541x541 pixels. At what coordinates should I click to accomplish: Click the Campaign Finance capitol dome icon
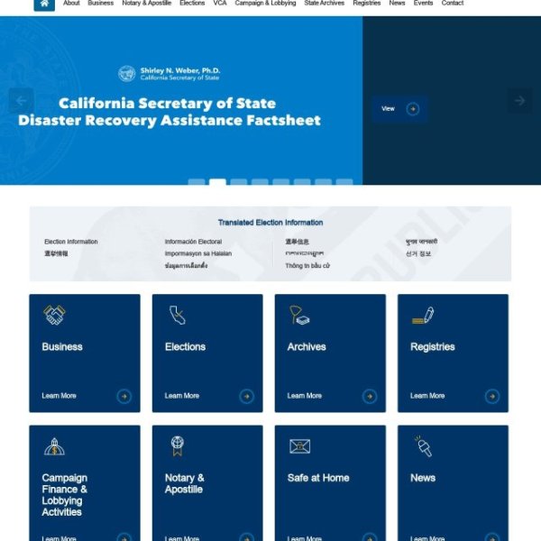coord(54,446)
